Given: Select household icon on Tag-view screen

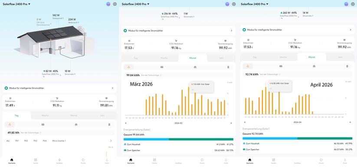Looking at the screenshot, I should [x=76, y=124].
